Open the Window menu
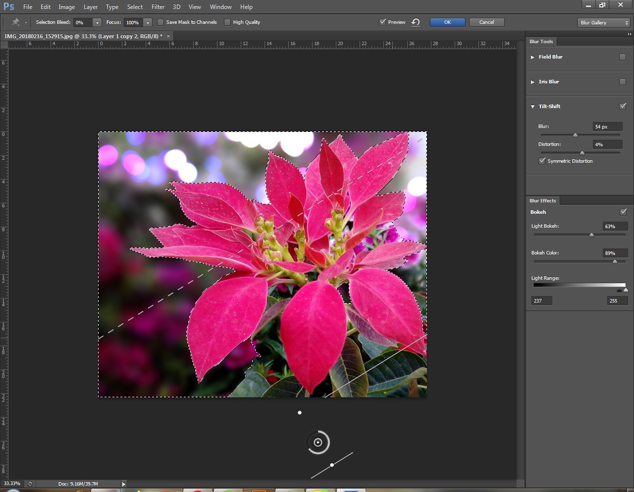 pos(221,7)
